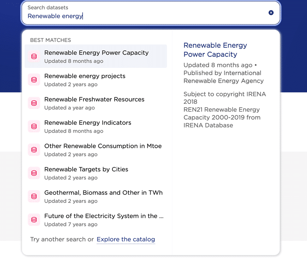Click dataset icon beside Renewable Energy Indicators
This screenshot has width=307, height=258.
click(34, 126)
